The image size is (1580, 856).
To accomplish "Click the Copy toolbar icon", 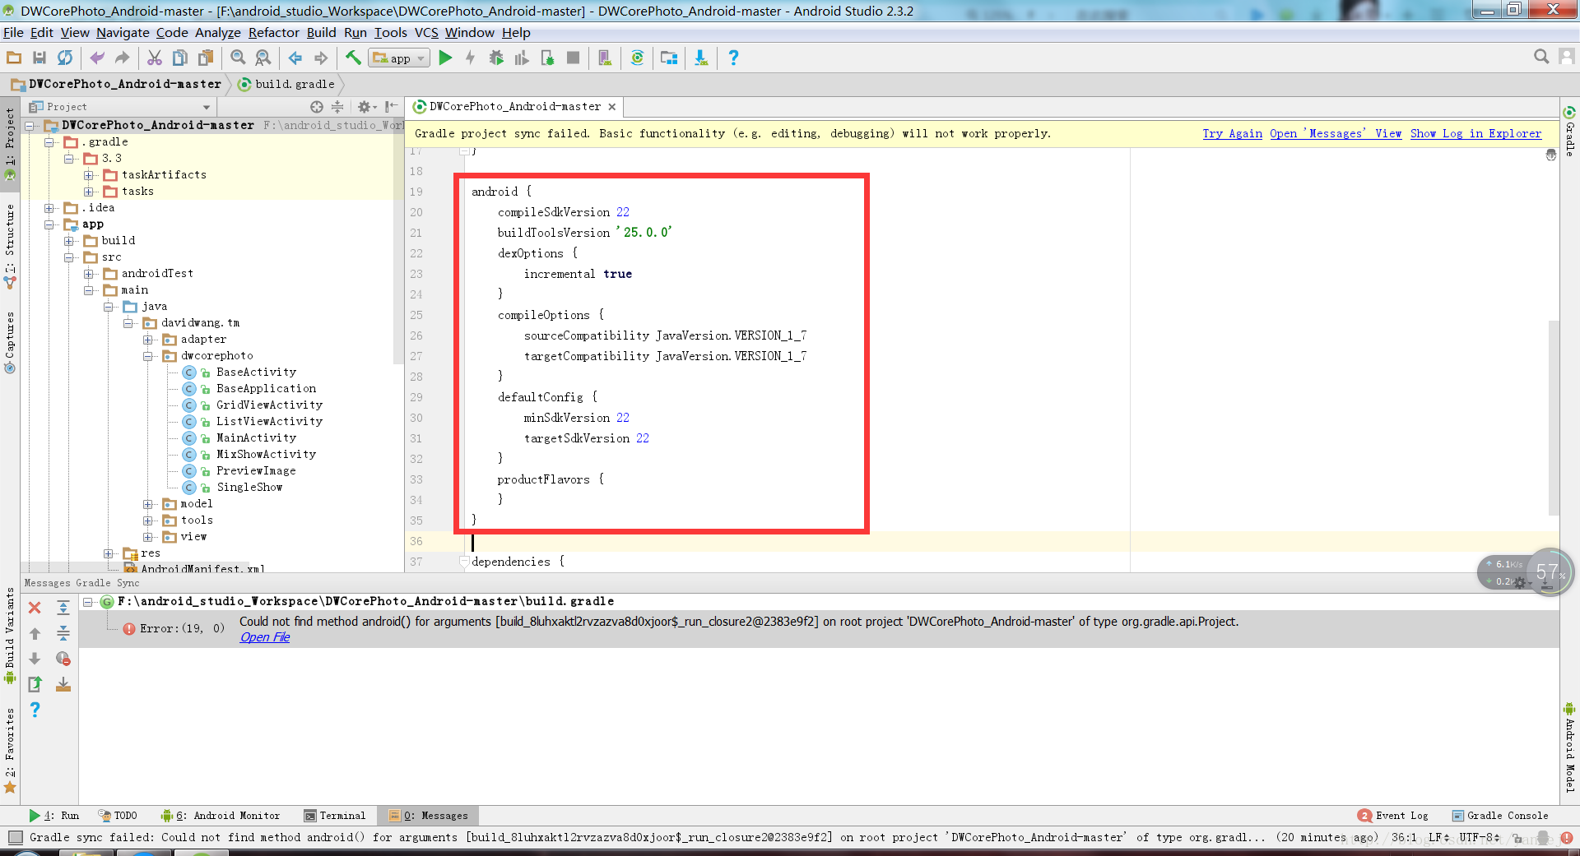I will pos(179,58).
